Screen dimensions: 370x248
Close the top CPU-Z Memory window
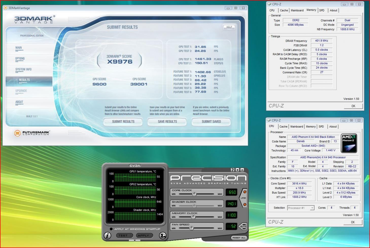coord(359,4)
